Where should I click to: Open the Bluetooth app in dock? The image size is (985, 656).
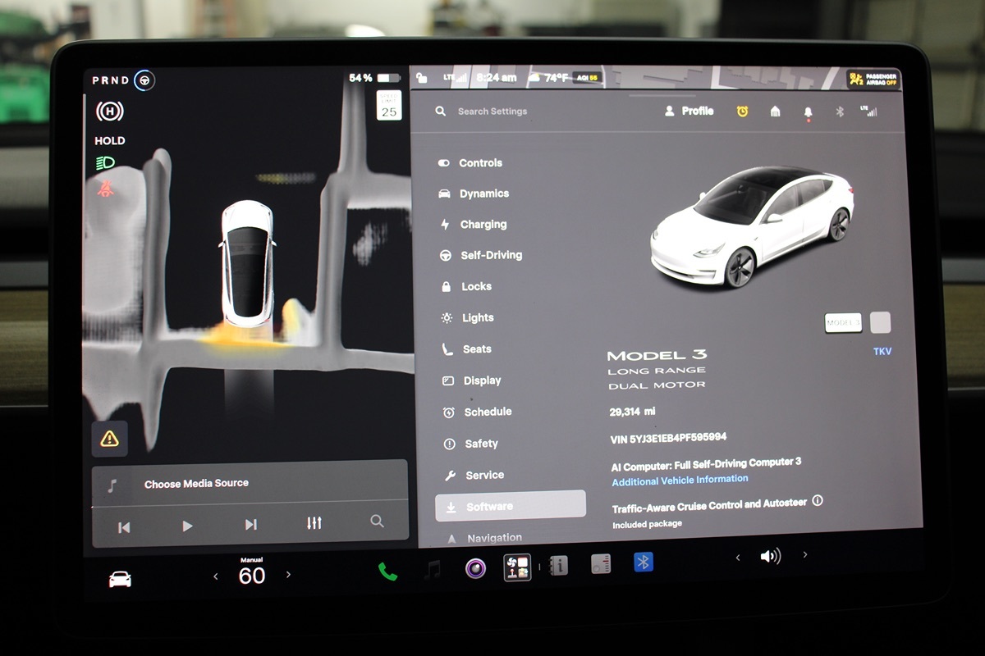pyautogui.click(x=644, y=562)
